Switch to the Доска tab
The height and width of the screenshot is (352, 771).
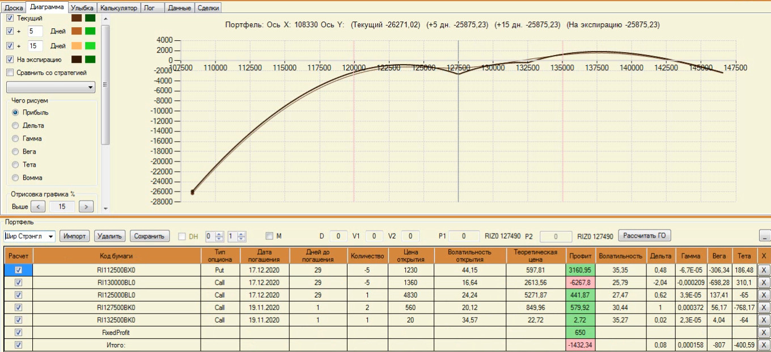pyautogui.click(x=13, y=8)
